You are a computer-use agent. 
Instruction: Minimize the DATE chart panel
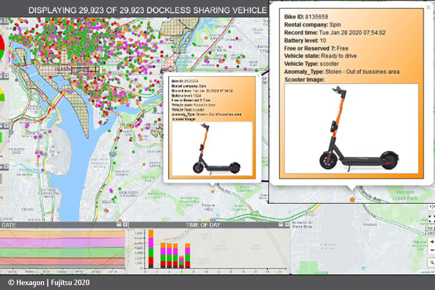click(119, 224)
